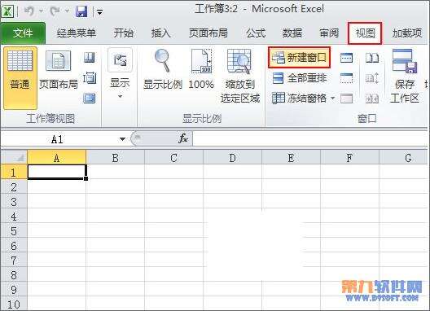Open the Name Box dropdown arrow
This screenshot has width=430, height=311.
123,139
